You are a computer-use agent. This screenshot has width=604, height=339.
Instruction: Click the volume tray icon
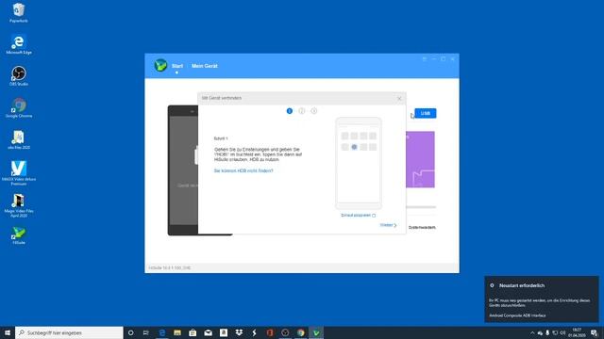point(562,332)
